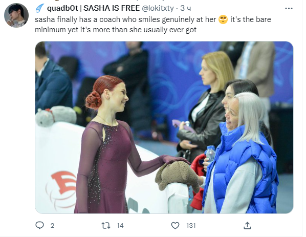Screen dimensions: 306x237
Task: Click the comet emoji beside the username
Action: click(40, 9)
